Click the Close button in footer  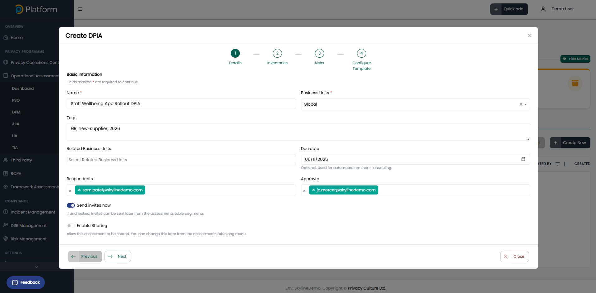pos(514,257)
